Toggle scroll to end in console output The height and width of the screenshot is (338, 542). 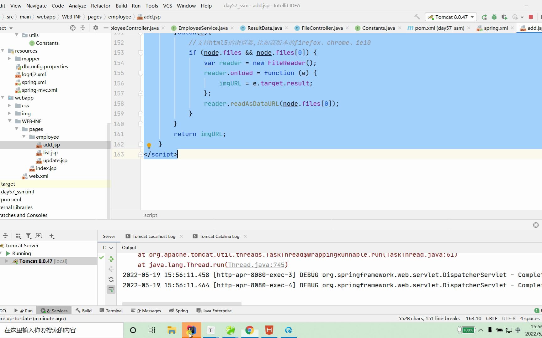pos(111,289)
